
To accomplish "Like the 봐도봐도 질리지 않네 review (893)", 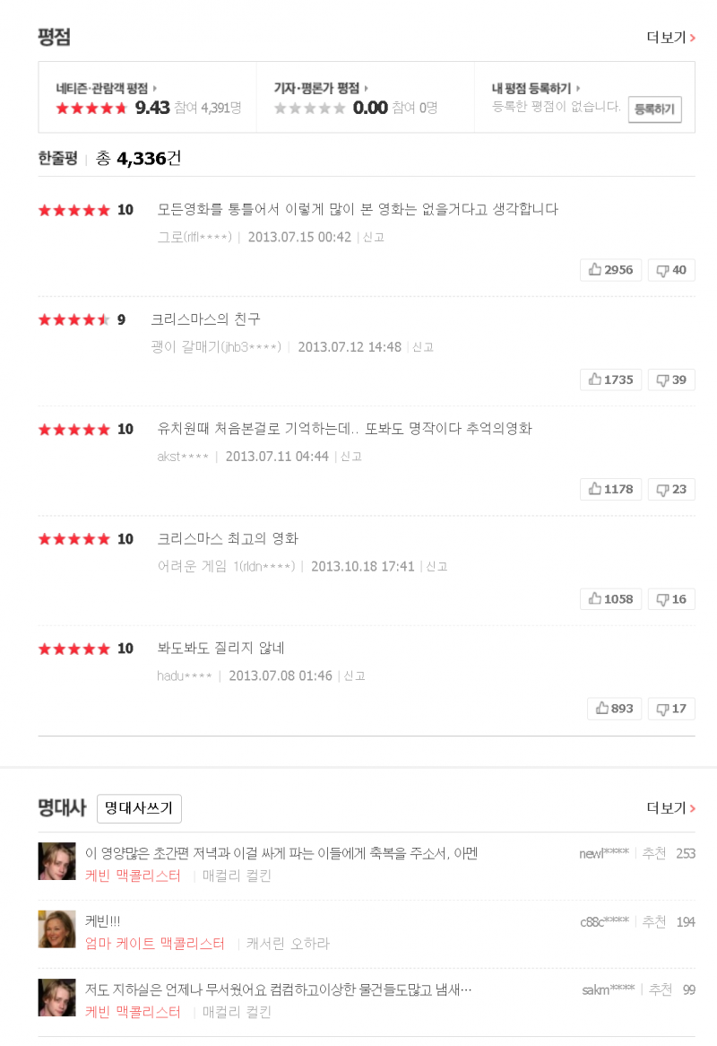I will click(x=615, y=709).
